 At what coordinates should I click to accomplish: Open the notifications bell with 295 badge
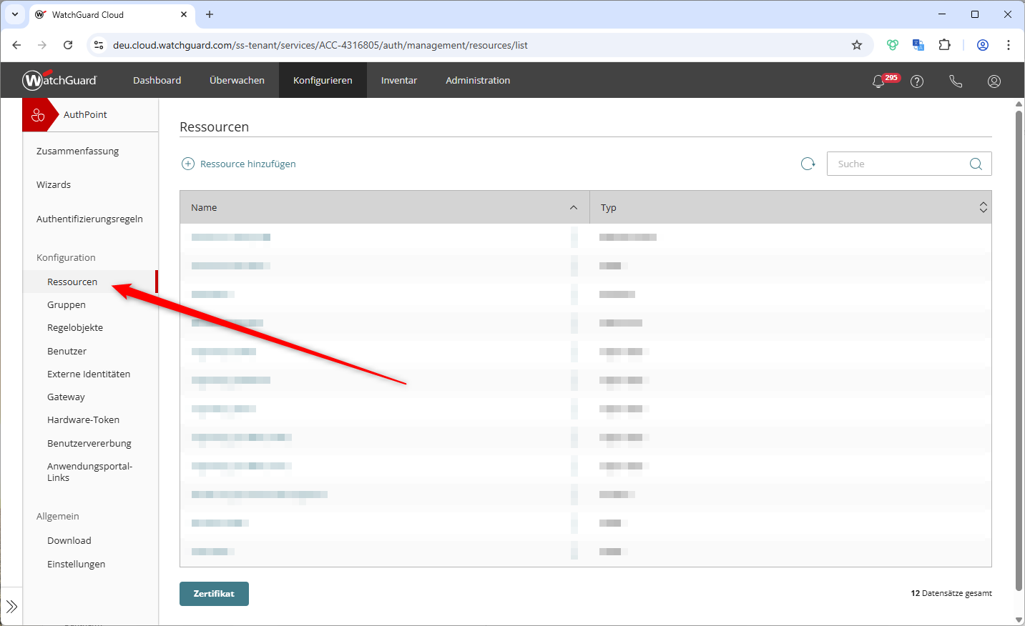coord(879,81)
